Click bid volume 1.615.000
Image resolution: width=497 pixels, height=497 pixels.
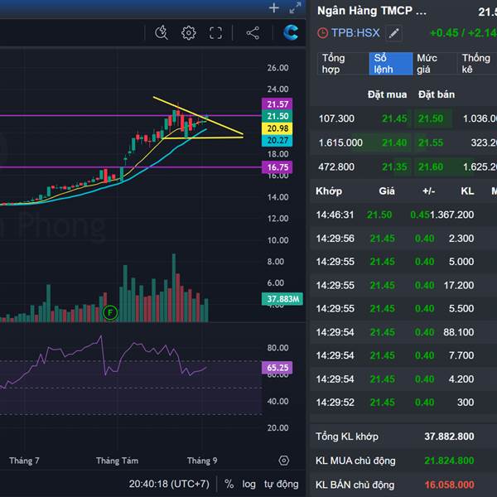point(340,142)
